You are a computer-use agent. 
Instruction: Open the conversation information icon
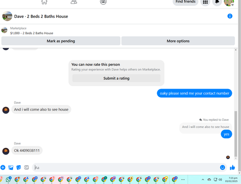230,16
